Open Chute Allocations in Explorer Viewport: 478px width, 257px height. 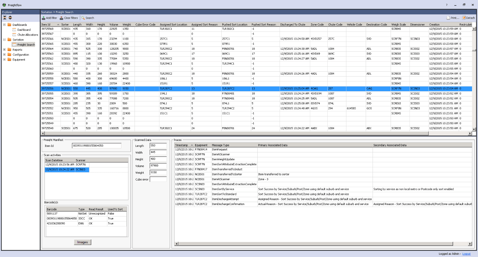click(x=28, y=35)
